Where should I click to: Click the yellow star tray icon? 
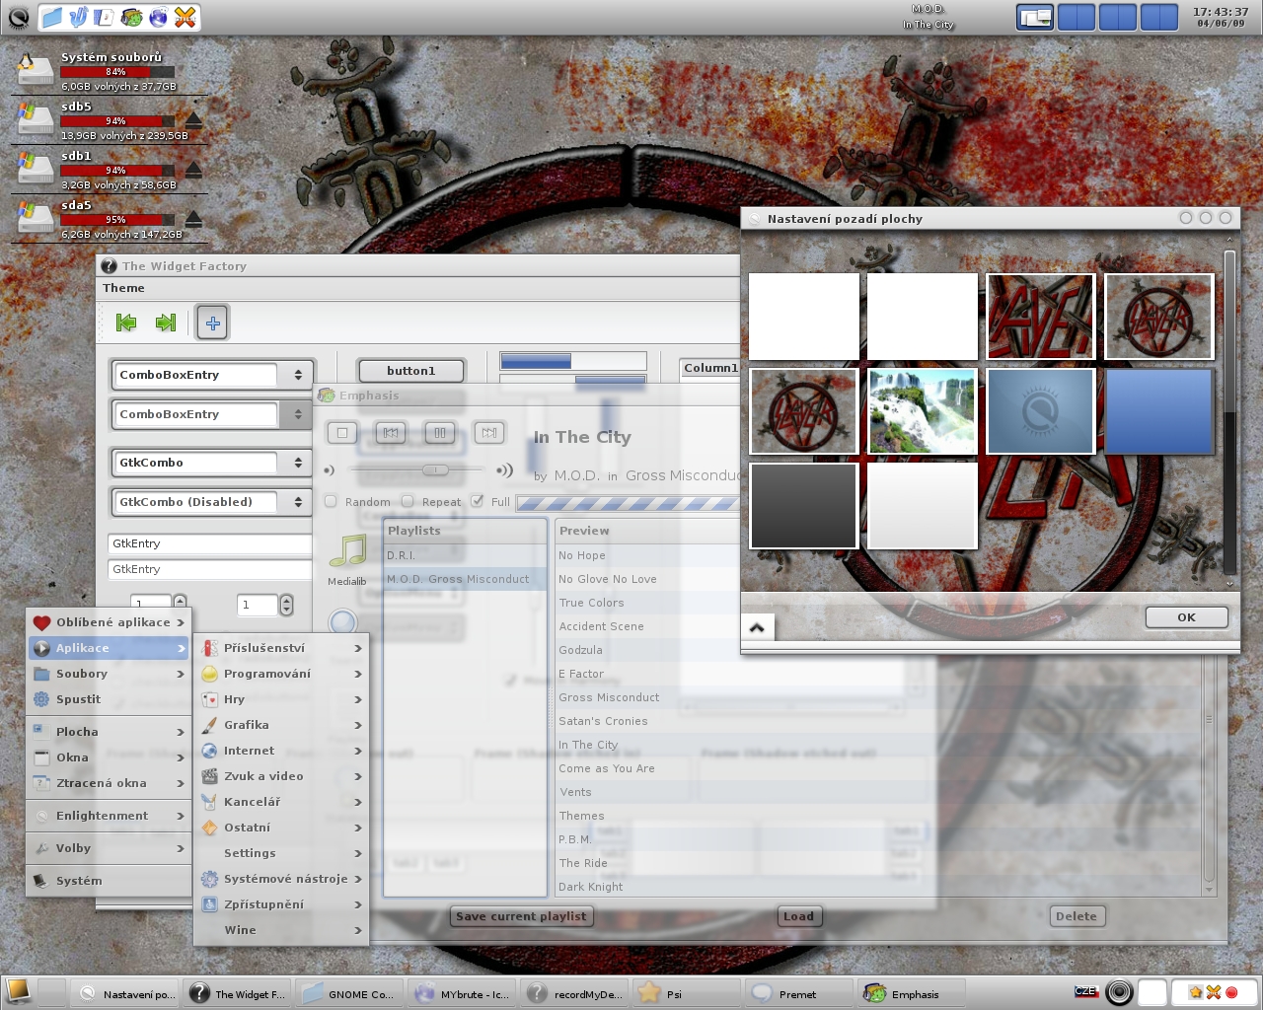pyautogui.click(x=1195, y=992)
